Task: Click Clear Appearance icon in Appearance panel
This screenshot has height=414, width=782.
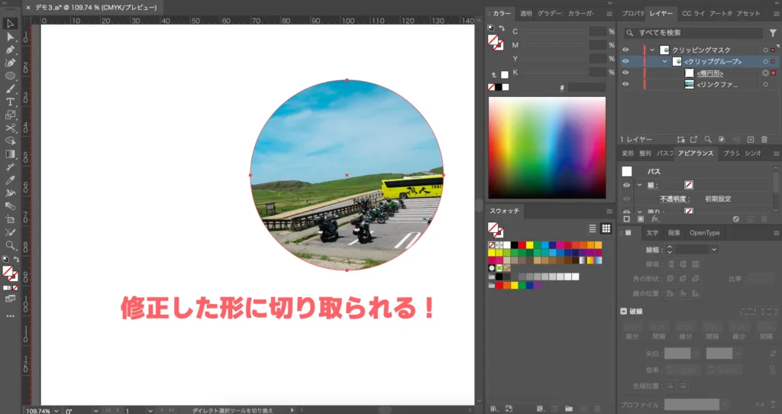Action: click(x=735, y=219)
